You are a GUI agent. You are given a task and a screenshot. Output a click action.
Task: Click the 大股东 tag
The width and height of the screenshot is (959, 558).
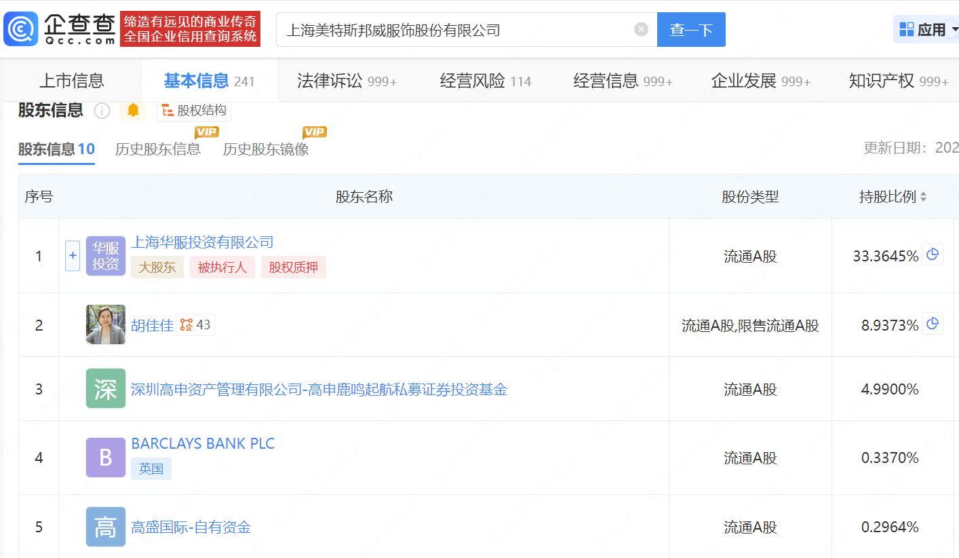pyautogui.click(x=157, y=267)
